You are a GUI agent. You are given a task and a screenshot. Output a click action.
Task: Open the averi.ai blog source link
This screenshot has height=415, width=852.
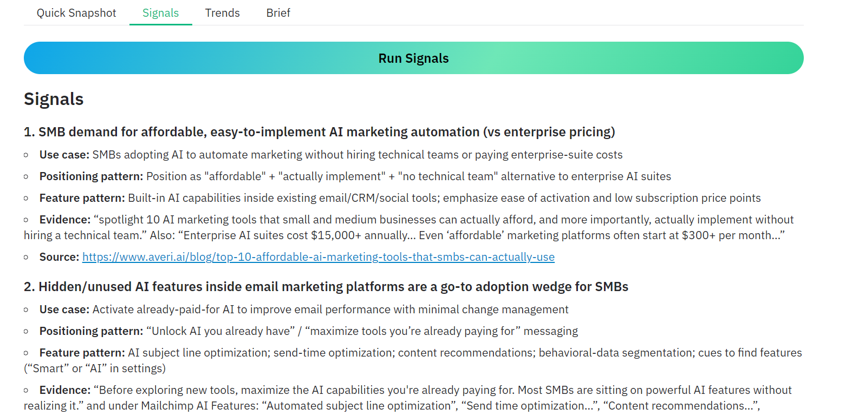pyautogui.click(x=318, y=257)
